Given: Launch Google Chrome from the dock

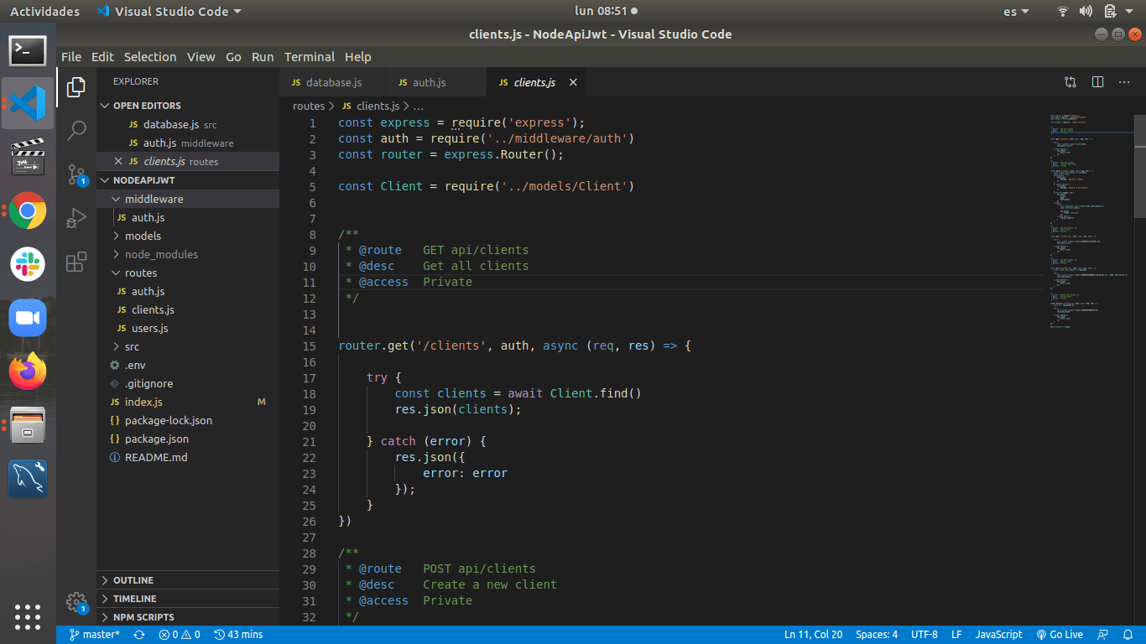Looking at the screenshot, I should tap(28, 210).
